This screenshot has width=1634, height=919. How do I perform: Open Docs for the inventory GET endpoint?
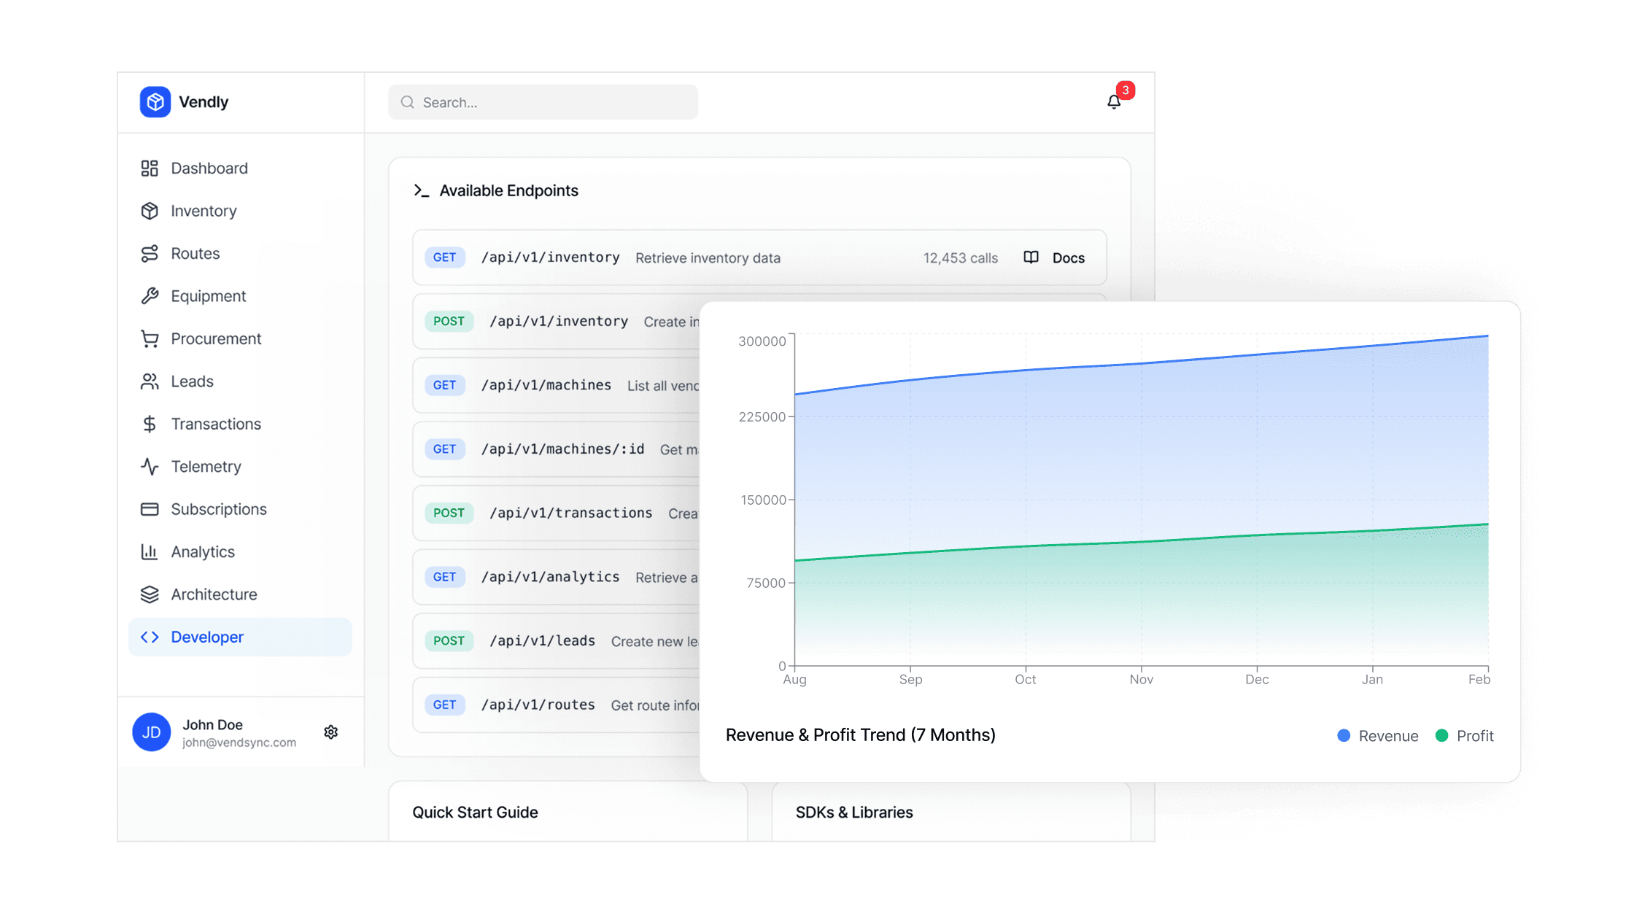click(x=1053, y=257)
